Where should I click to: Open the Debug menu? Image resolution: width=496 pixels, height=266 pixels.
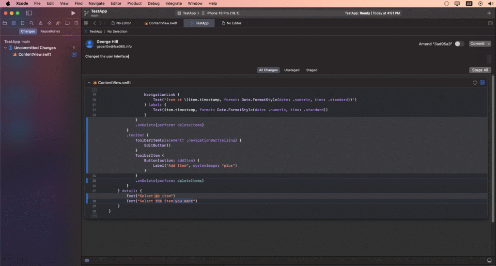154,3
